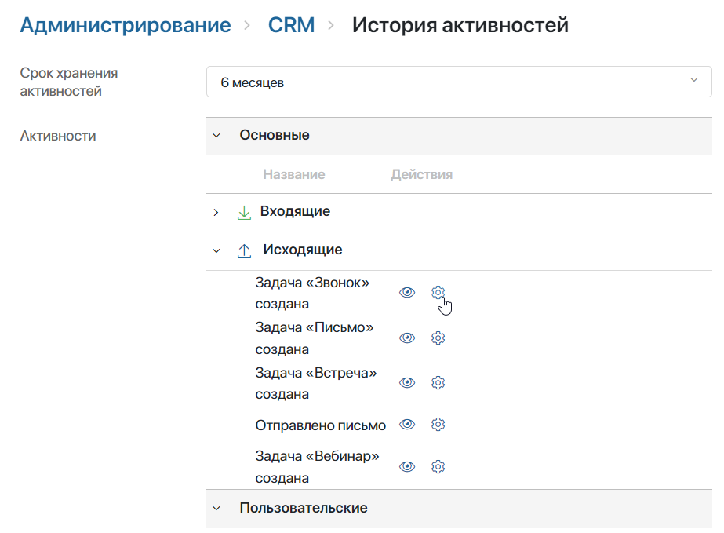Image resolution: width=724 pixels, height=533 pixels.
Task: Click the Действия column header
Action: [421, 174]
